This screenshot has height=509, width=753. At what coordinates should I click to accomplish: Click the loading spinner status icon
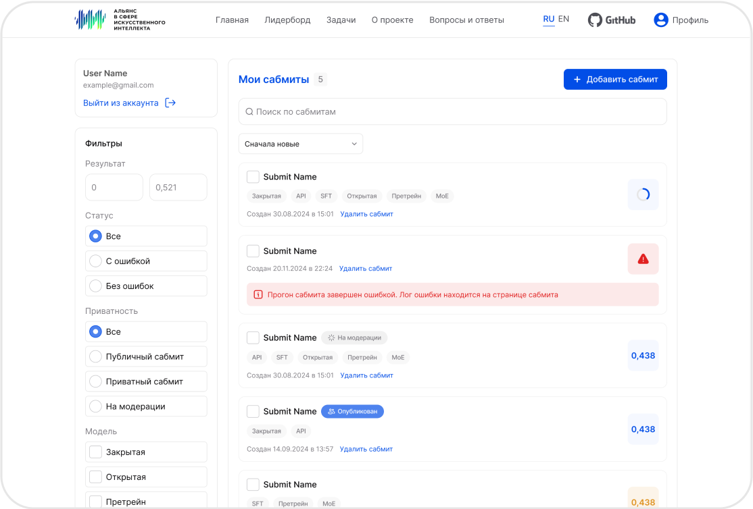[643, 194]
